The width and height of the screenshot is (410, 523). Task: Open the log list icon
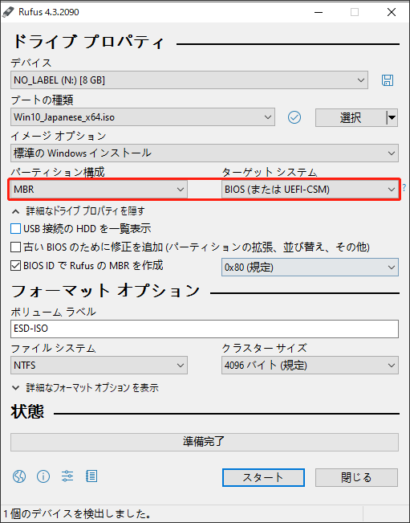click(x=91, y=476)
